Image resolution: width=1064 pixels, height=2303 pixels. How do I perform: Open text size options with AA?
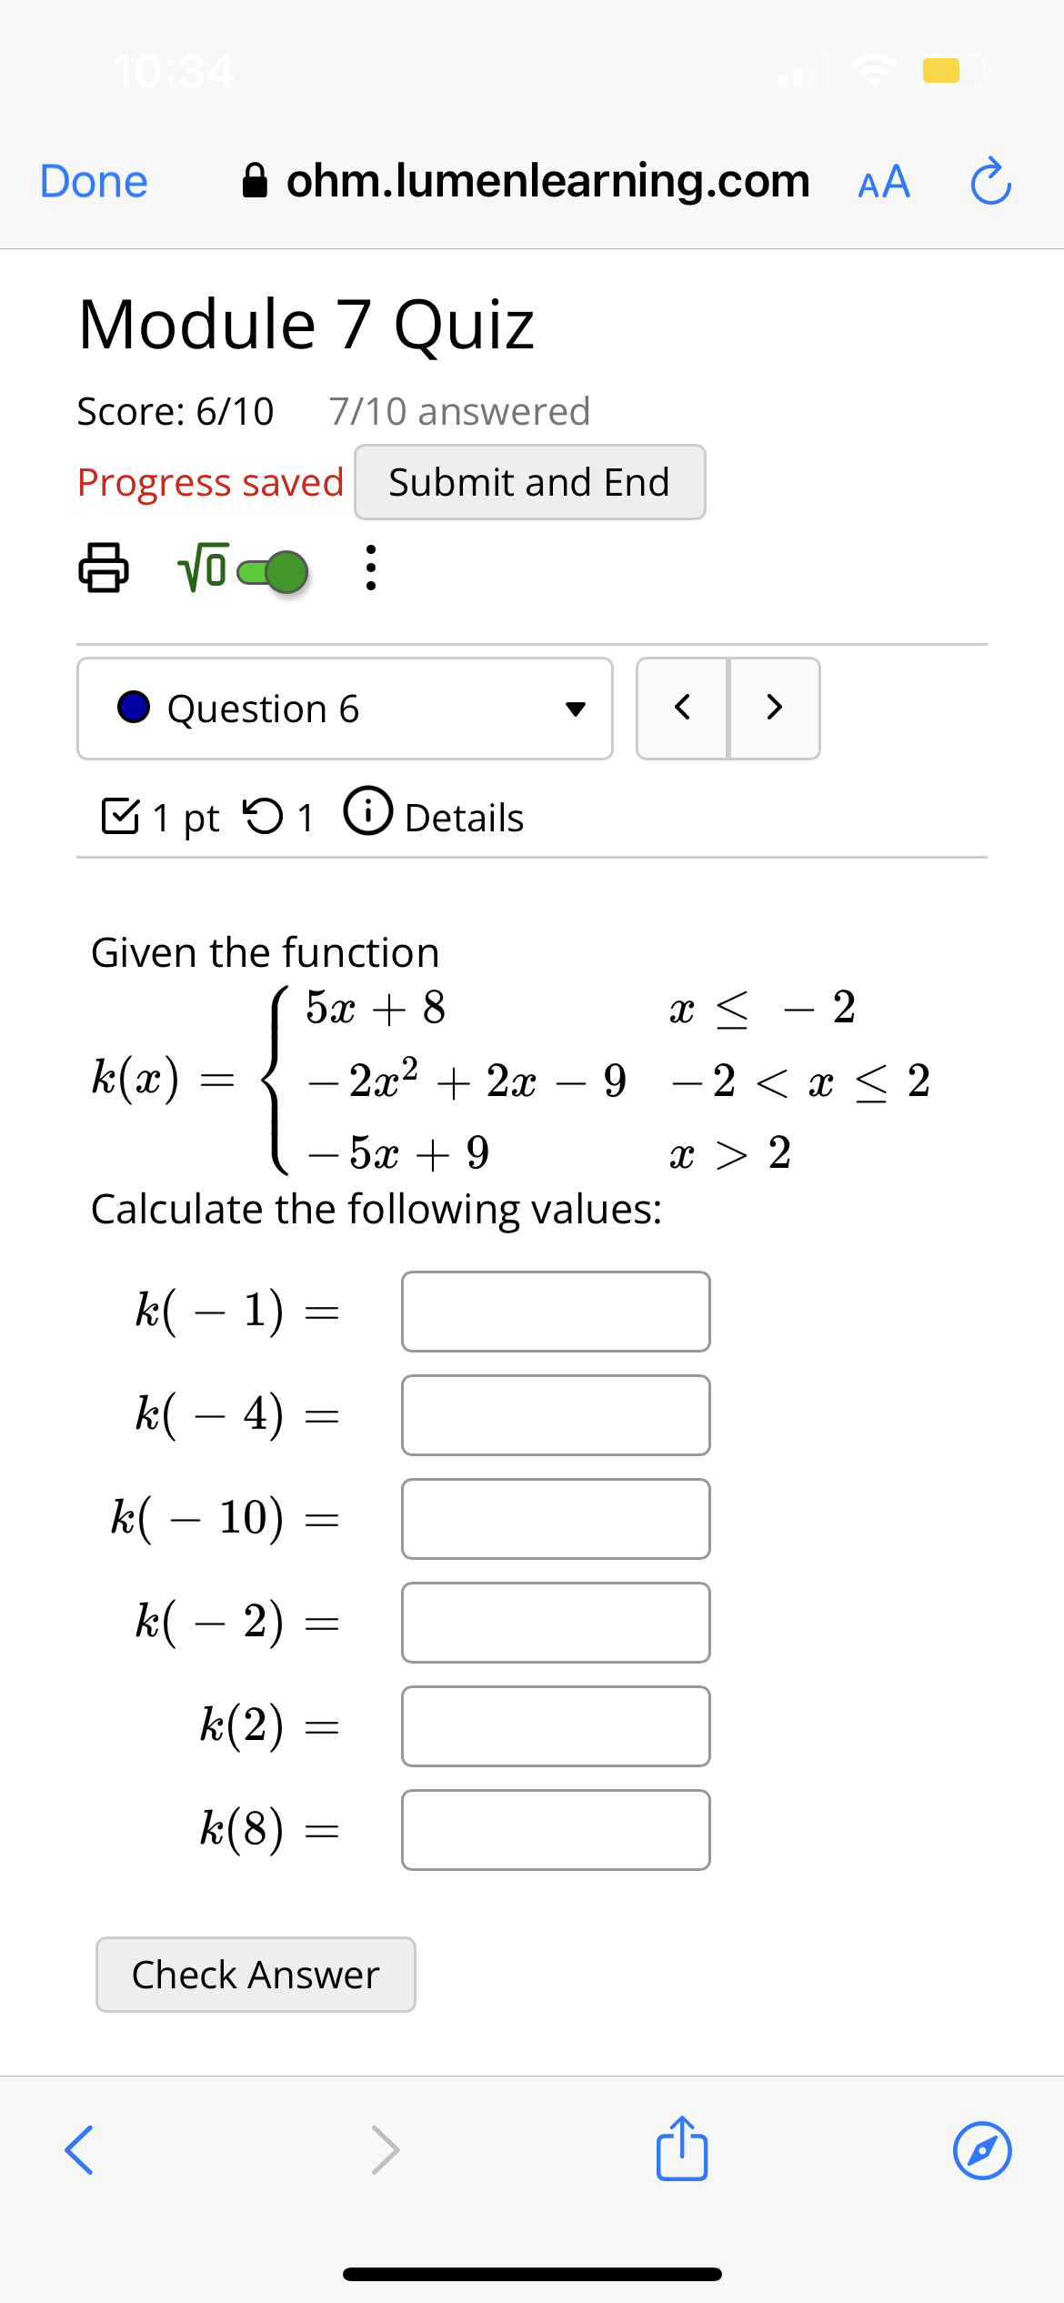point(882,180)
